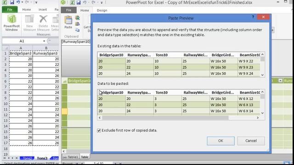The height and width of the screenshot is (165, 294).
Task: Close the Paste Preview dialog
Action: pyautogui.click(x=263, y=17)
